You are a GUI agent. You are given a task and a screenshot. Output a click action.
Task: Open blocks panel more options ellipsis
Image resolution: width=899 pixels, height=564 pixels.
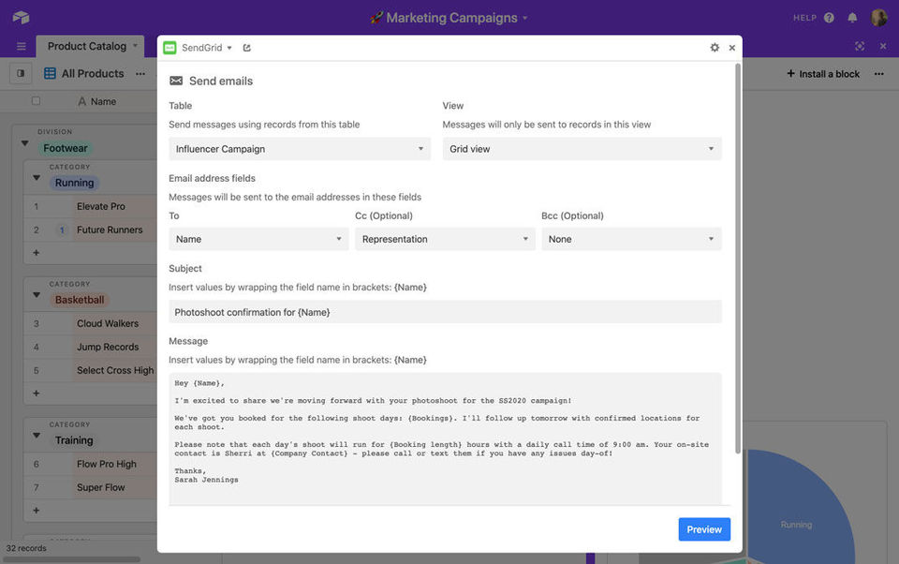(879, 73)
